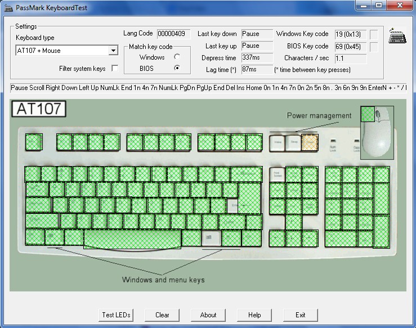
Task: Click the Q key on keyboard image
Action: point(57,190)
